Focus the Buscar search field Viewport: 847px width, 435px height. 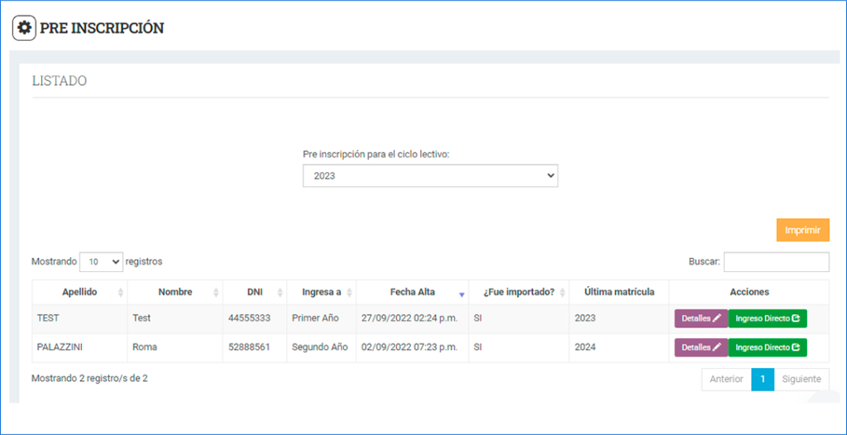click(x=776, y=261)
